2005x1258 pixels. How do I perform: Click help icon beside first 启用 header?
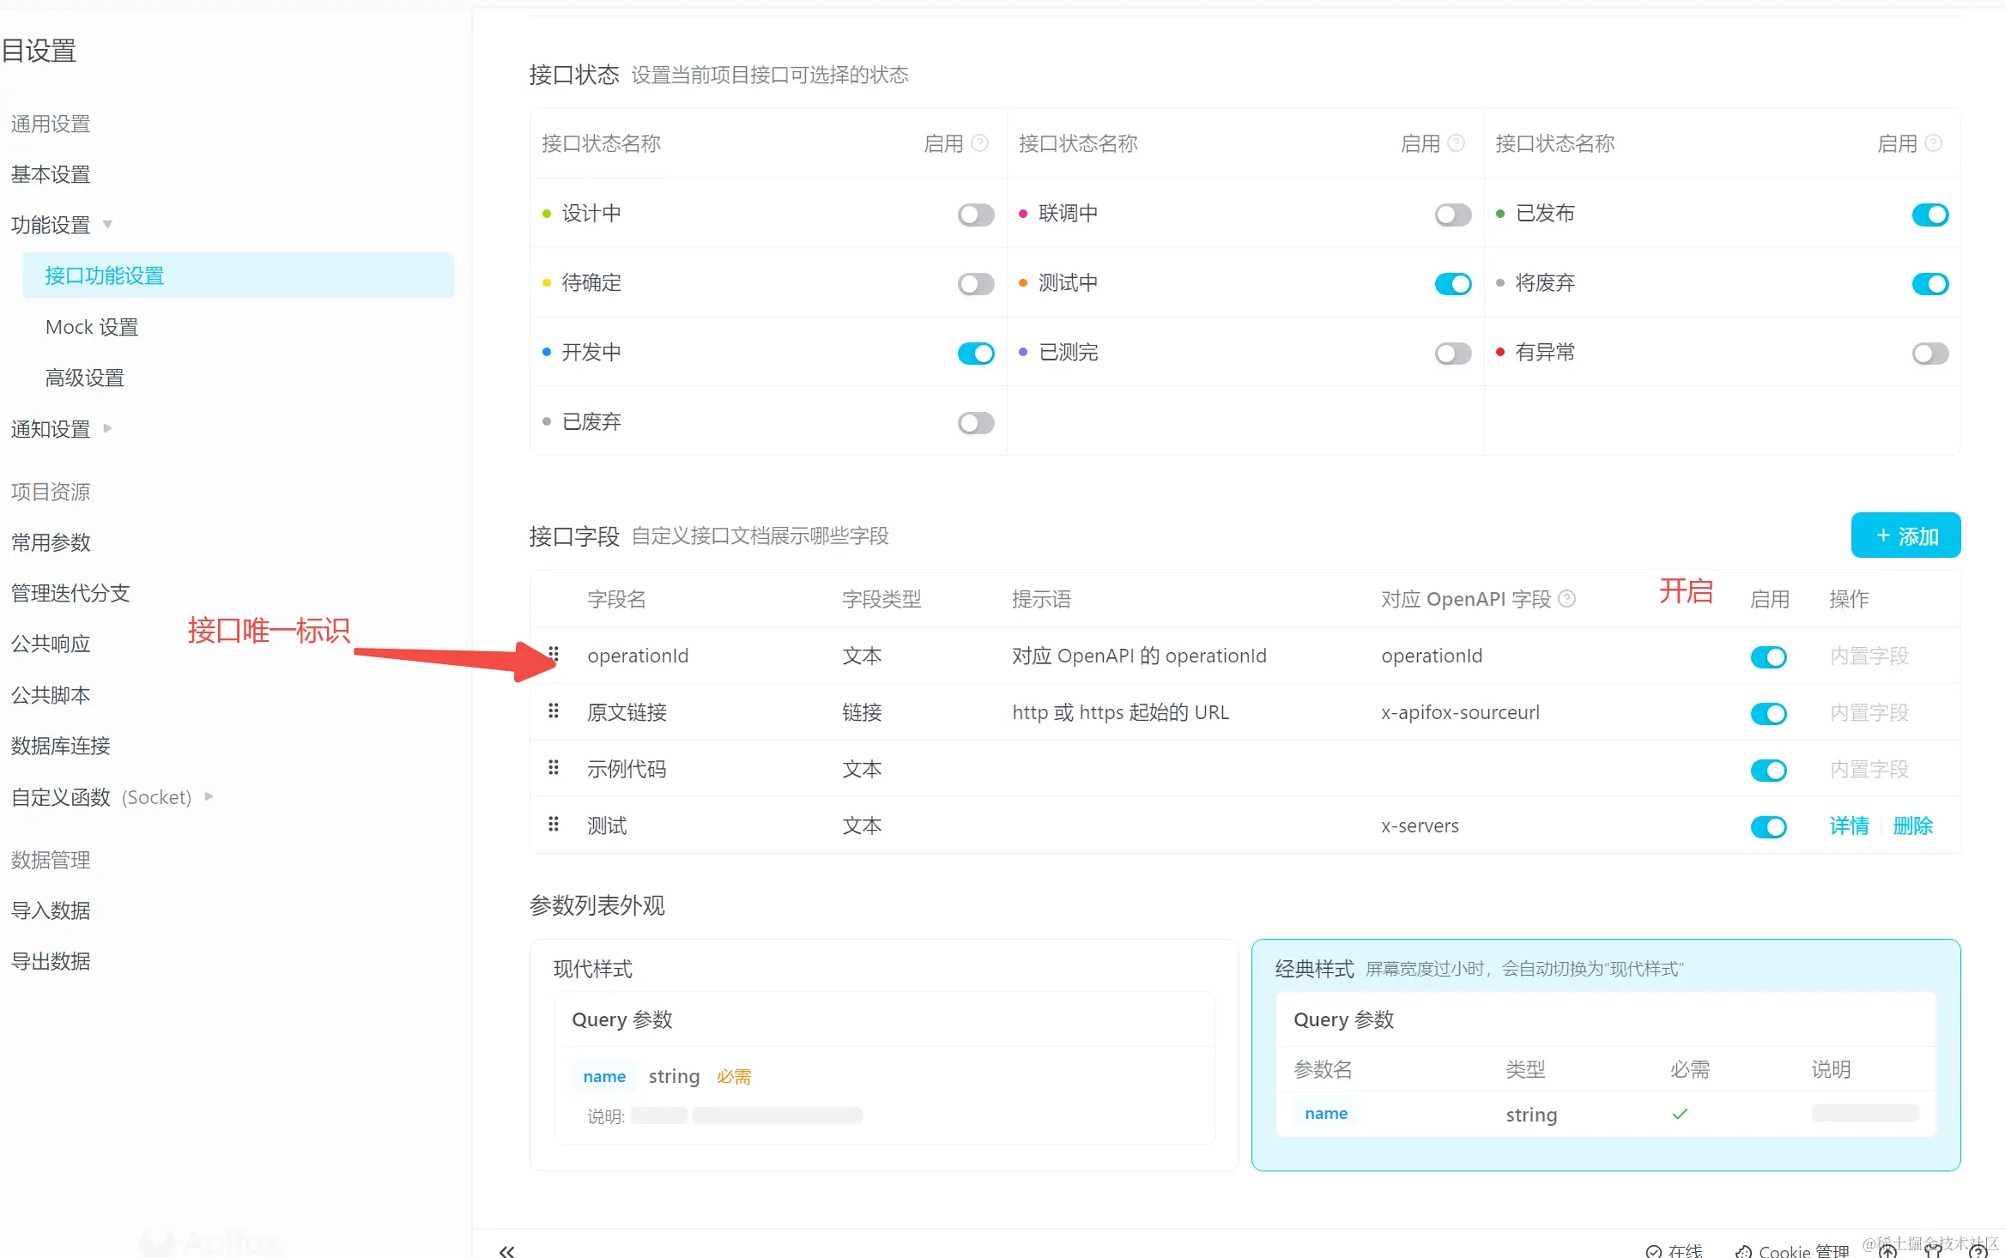[x=980, y=143]
